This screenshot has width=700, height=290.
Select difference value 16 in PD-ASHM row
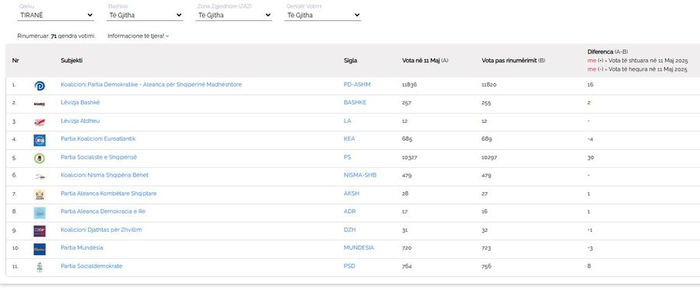tap(590, 84)
